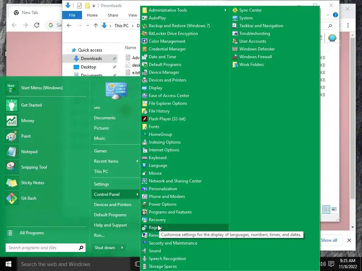Click Run... in start menu
The image size is (362, 271).
99,235
